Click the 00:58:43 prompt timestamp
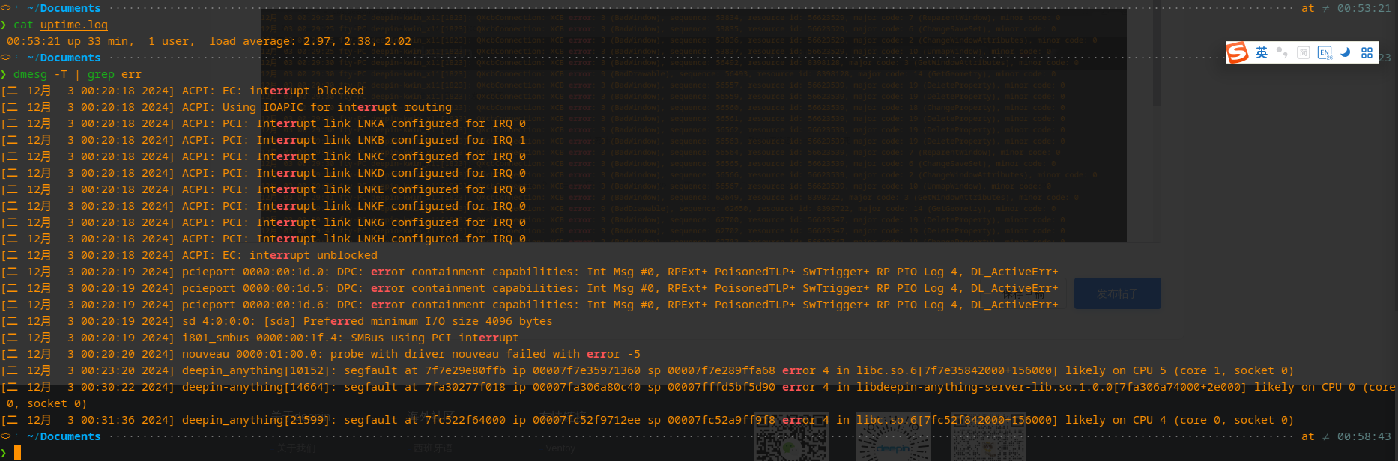Image resolution: width=1398 pixels, height=461 pixels. click(1364, 436)
